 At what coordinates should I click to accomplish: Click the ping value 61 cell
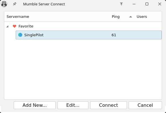pos(114,35)
